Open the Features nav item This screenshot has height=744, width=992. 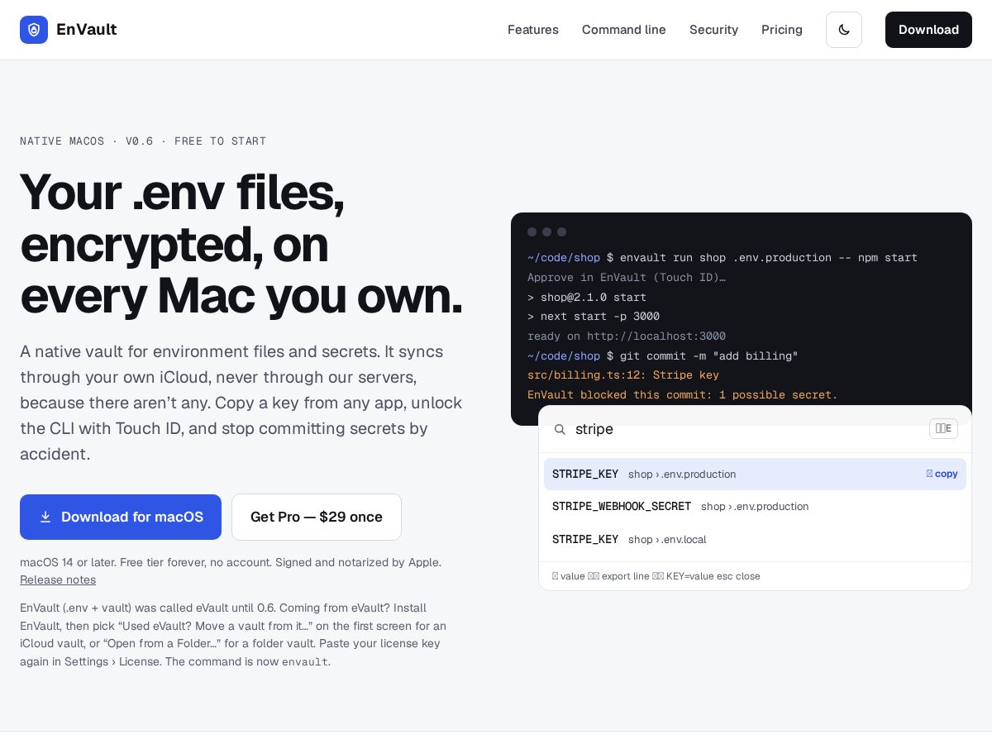tap(533, 30)
